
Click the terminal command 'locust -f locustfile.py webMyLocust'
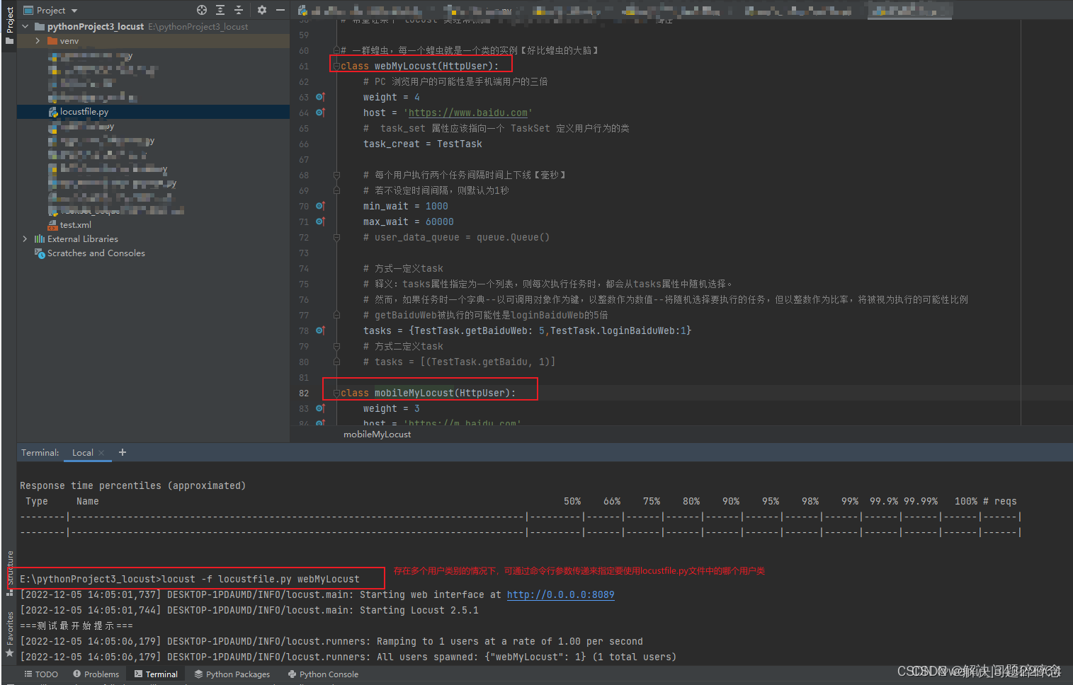(261, 580)
